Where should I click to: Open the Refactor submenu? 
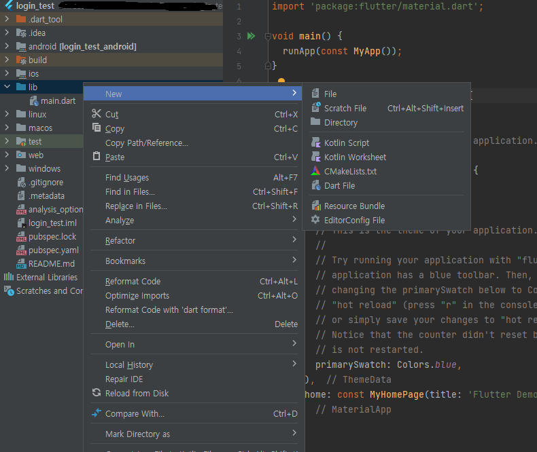(x=194, y=240)
